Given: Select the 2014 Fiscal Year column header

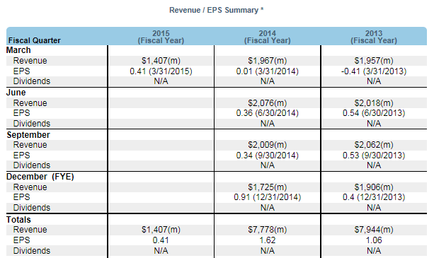Looking at the screenshot, I should 268,37.
